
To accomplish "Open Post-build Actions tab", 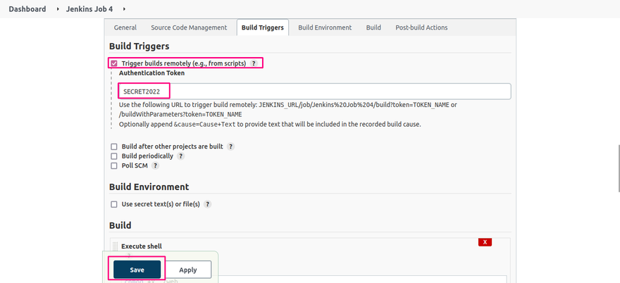I will pyautogui.click(x=421, y=27).
